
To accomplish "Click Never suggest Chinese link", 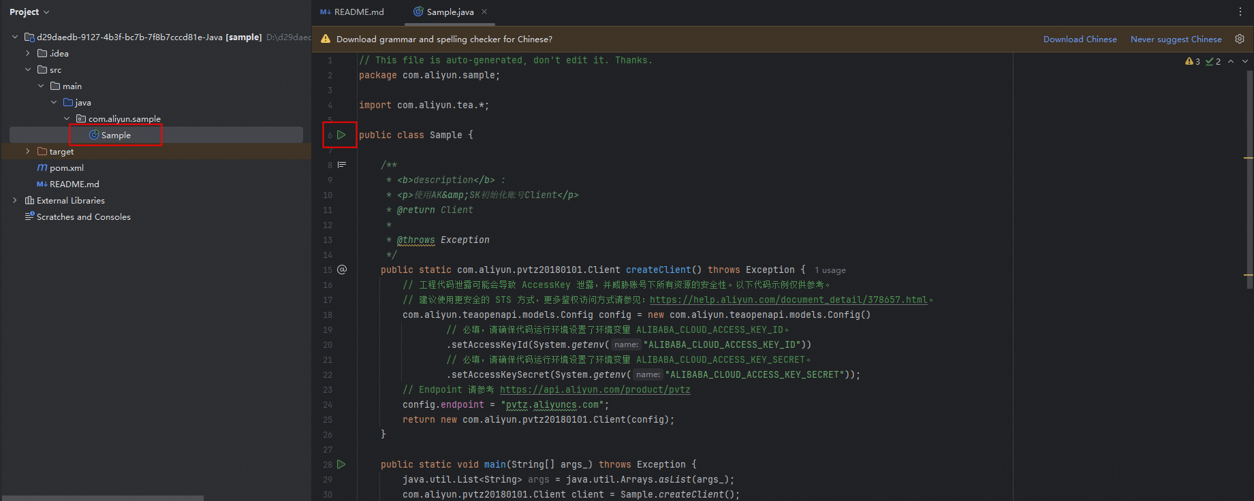I will (x=1176, y=39).
